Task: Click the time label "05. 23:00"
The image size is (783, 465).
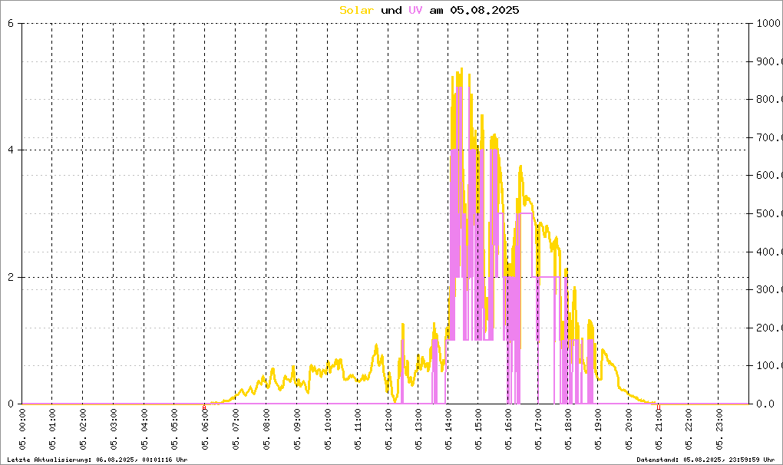Action: click(x=719, y=430)
